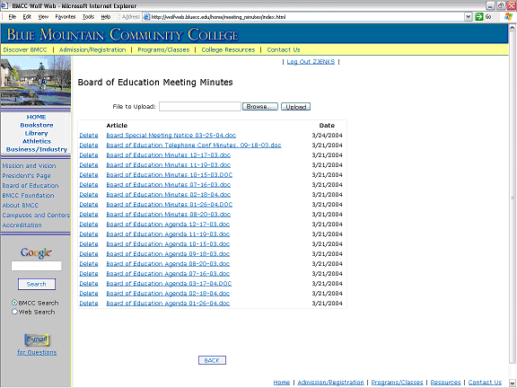The width and height of the screenshot is (517, 388).
Task: Click Log Out ZJENKS link
Action: click(311, 62)
